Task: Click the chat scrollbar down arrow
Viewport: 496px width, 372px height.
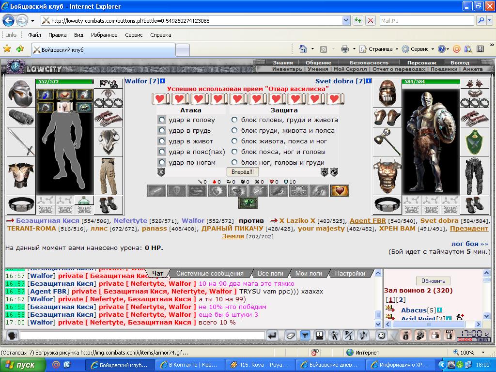Action: [378, 324]
